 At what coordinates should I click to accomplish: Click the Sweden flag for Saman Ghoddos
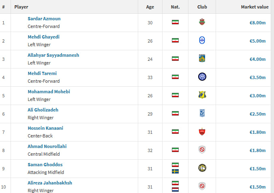pyautogui.click(x=175, y=172)
